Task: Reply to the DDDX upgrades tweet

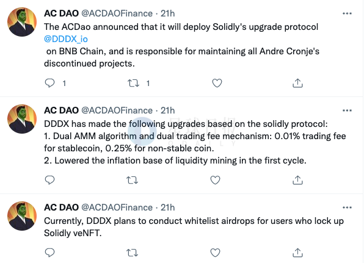Action: click(x=49, y=180)
